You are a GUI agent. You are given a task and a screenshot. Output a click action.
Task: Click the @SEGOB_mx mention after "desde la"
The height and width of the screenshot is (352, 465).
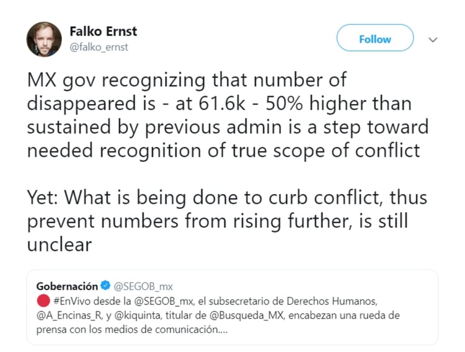[166, 301]
